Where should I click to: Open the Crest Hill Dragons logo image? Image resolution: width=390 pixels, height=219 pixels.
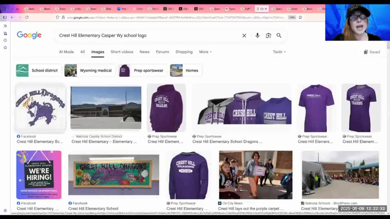tap(41, 108)
